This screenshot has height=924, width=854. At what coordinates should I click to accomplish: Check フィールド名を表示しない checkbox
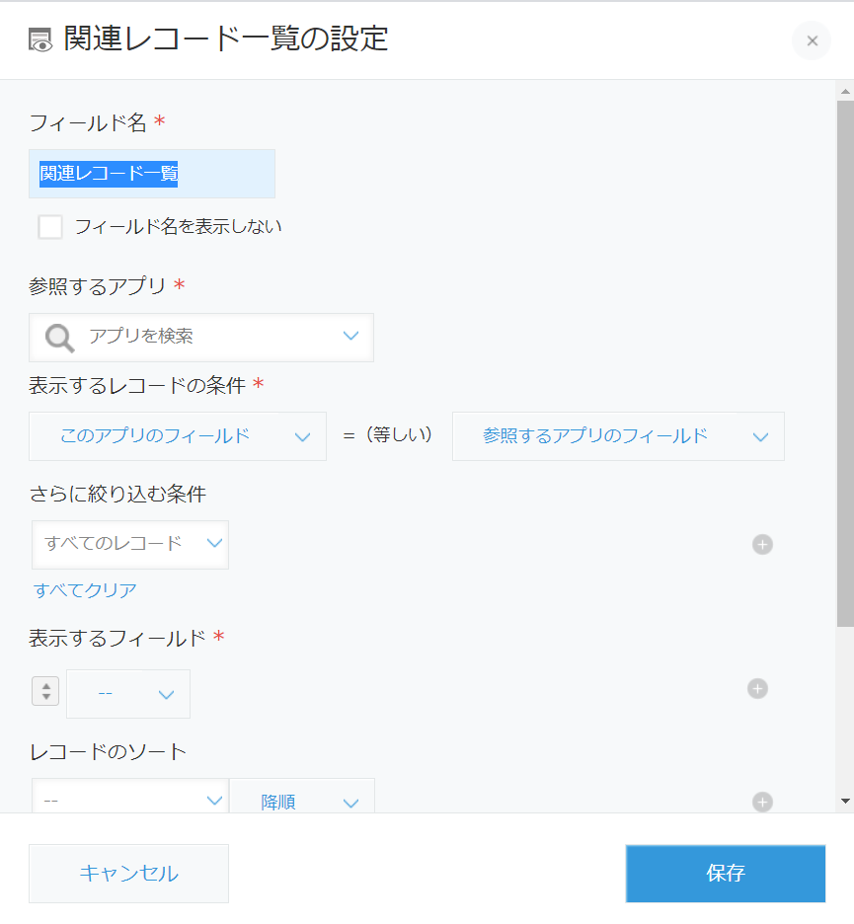tap(50, 227)
